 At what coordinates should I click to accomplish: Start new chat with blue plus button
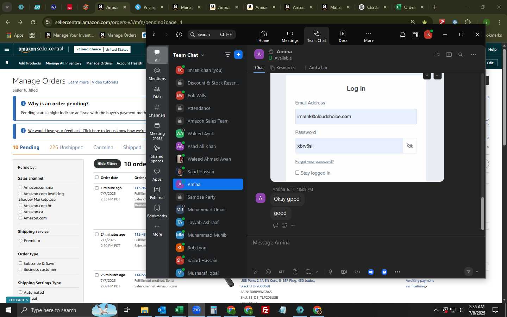(238, 55)
